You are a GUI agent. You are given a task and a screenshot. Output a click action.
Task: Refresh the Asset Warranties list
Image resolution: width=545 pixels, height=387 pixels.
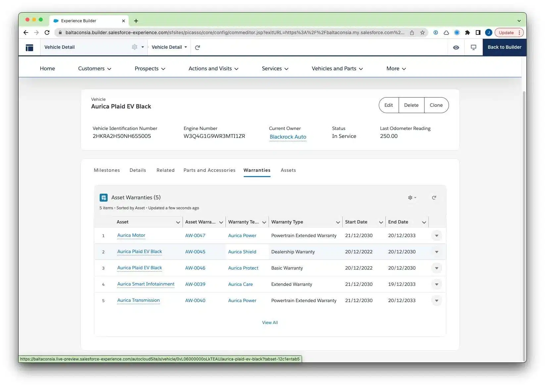(434, 198)
